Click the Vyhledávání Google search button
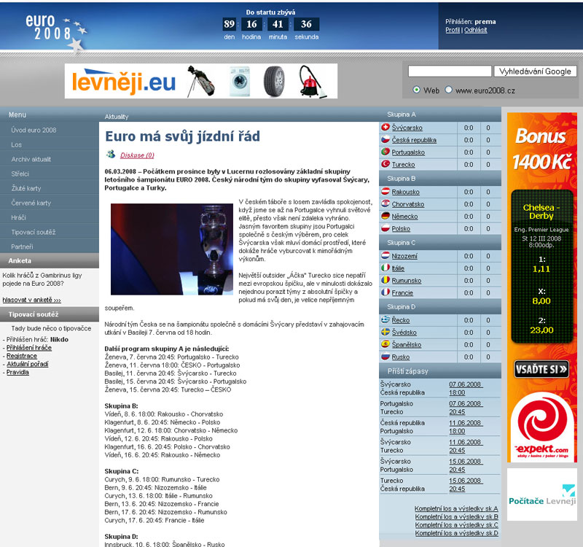Viewport: 583px width, 547px height. point(535,71)
